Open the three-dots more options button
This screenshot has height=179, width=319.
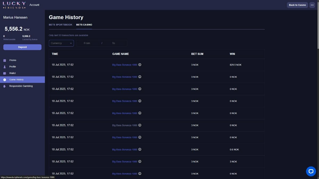[312, 5]
